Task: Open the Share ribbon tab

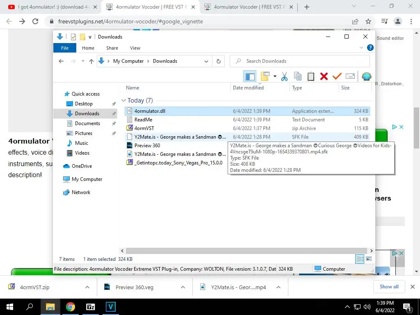Action: 112,48
